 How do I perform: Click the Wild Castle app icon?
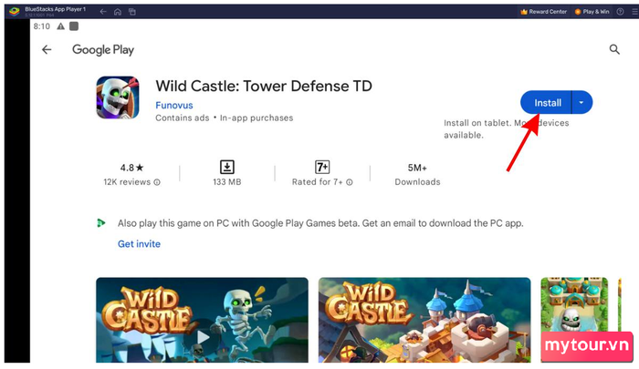point(118,97)
